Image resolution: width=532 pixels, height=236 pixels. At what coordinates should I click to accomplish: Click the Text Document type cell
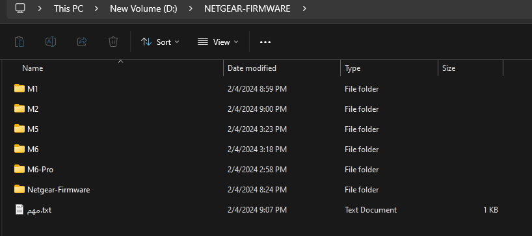(x=371, y=210)
